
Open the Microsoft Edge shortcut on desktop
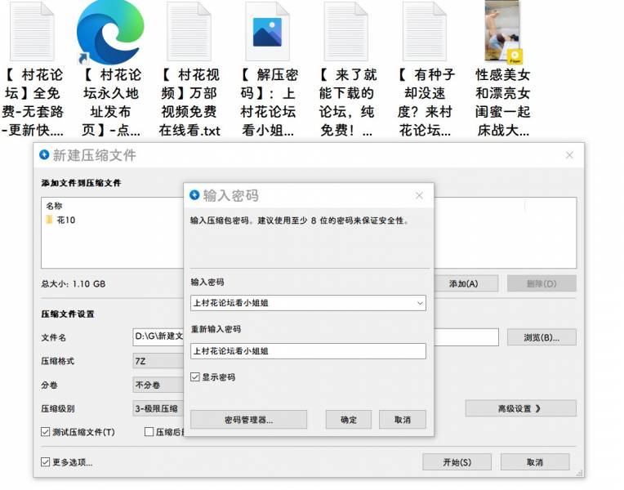click(x=110, y=33)
